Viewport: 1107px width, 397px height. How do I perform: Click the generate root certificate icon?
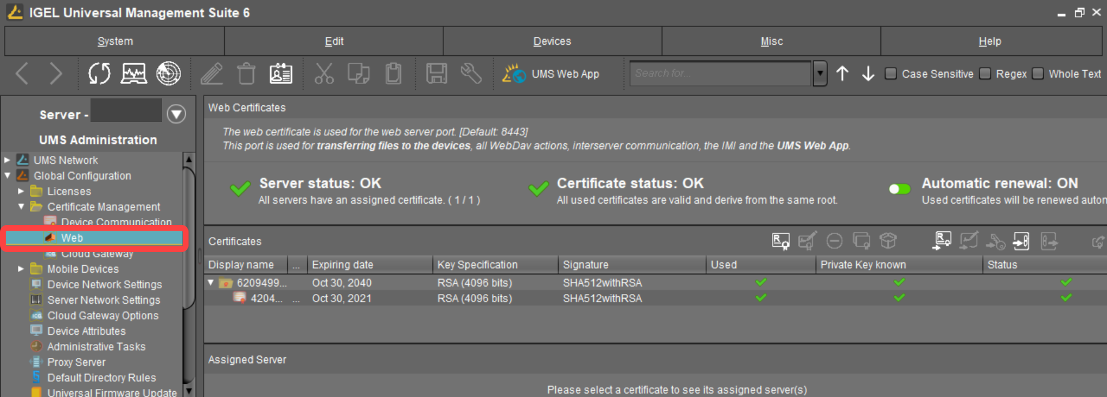(x=780, y=241)
